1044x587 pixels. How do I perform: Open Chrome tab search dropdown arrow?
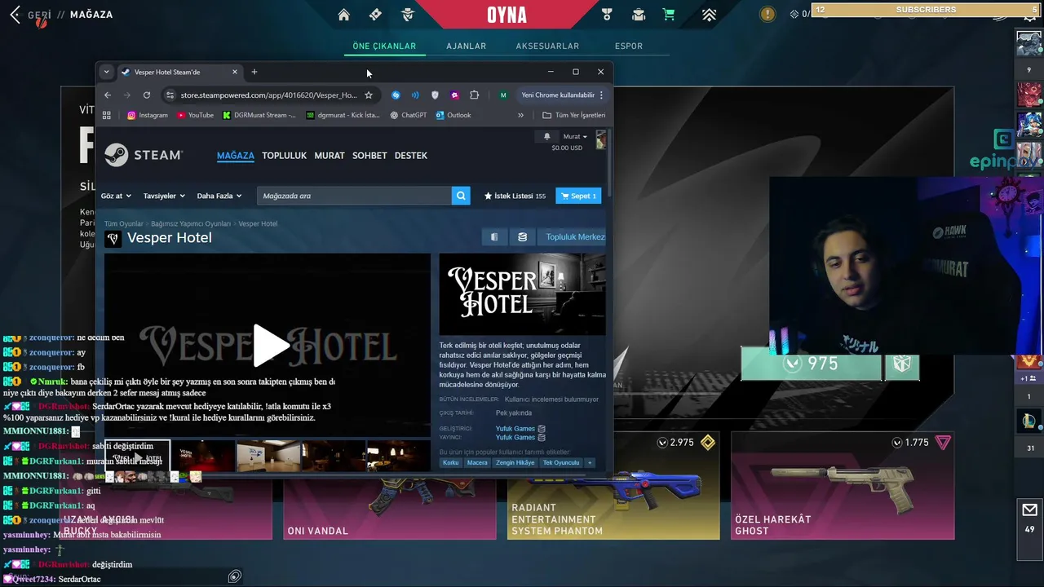click(106, 72)
